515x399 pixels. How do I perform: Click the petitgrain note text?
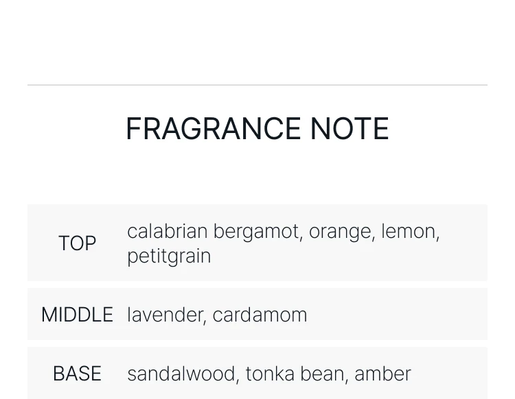(x=169, y=256)
